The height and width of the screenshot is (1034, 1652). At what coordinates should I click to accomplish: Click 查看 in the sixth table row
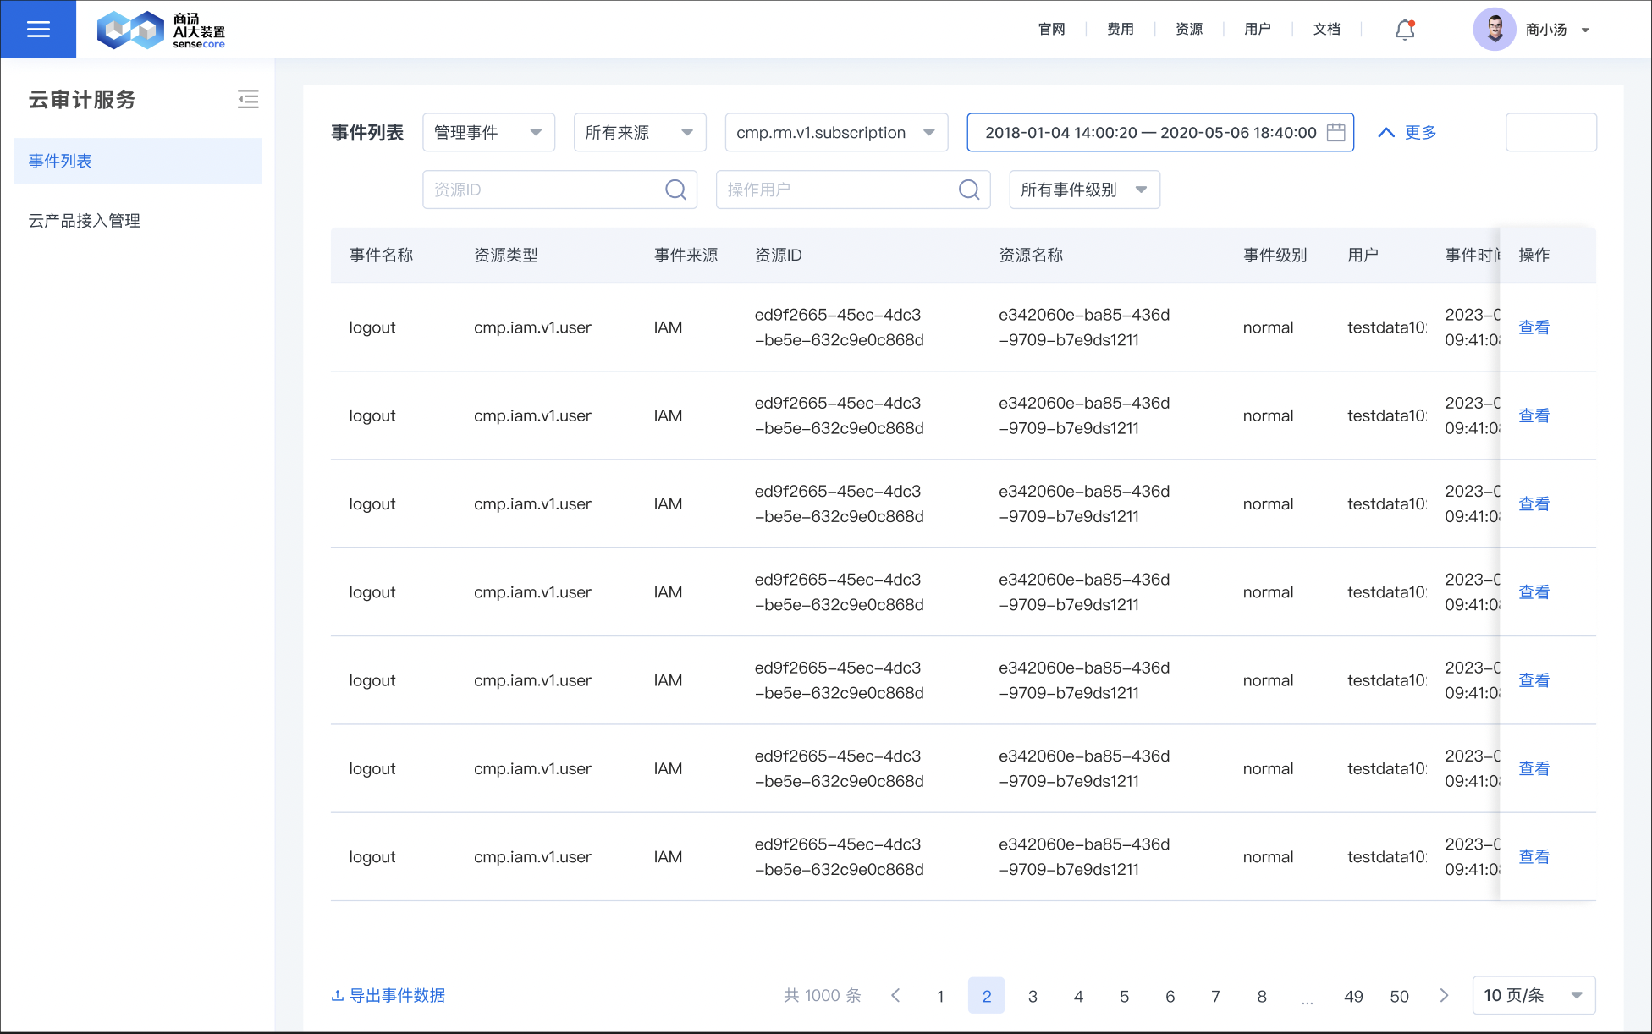point(1534,768)
